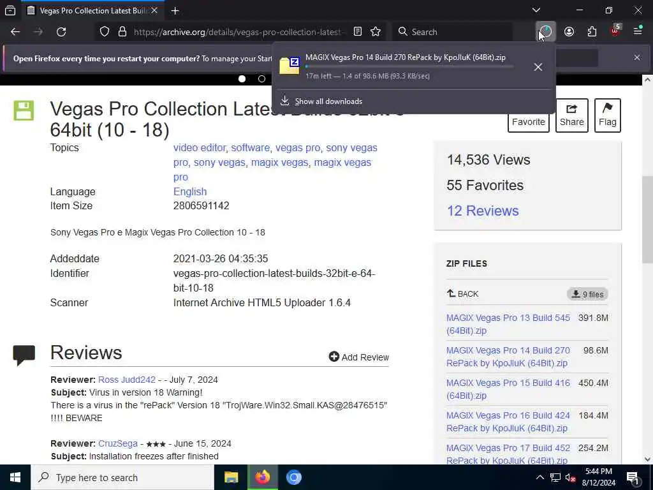Show hidden system tray icons
The width and height of the screenshot is (653, 490).
click(539, 477)
